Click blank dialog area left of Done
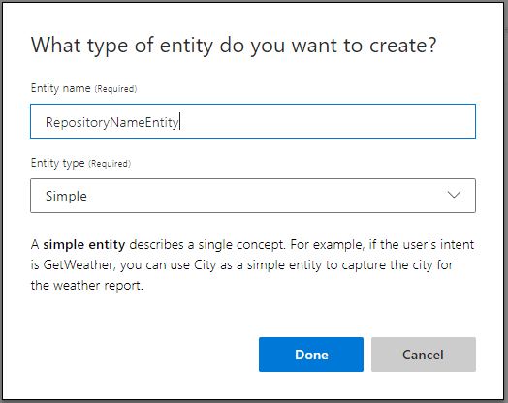508x403 pixels. 143,355
